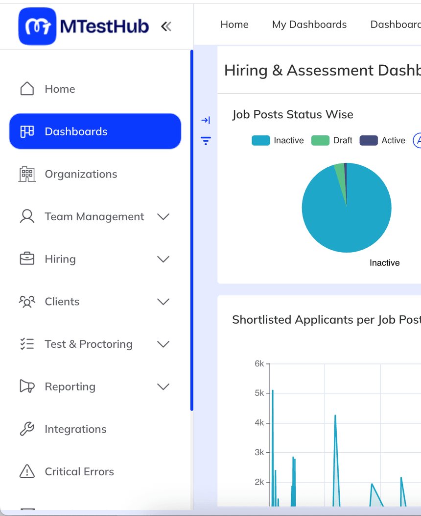Open Integrations in the sidebar

coord(95,429)
